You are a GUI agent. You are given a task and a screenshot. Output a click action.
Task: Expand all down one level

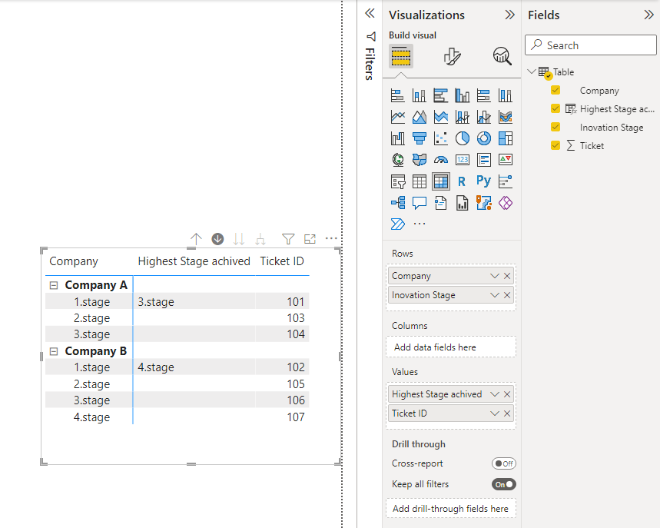pos(260,239)
